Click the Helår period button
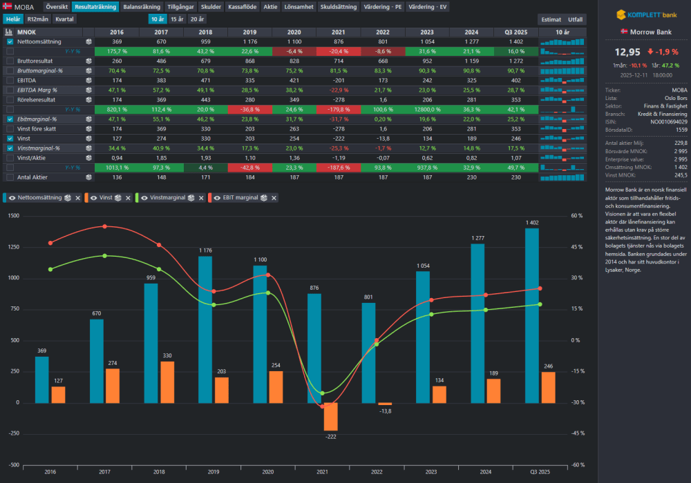Viewport: 691px width, 483px height. pos(12,19)
